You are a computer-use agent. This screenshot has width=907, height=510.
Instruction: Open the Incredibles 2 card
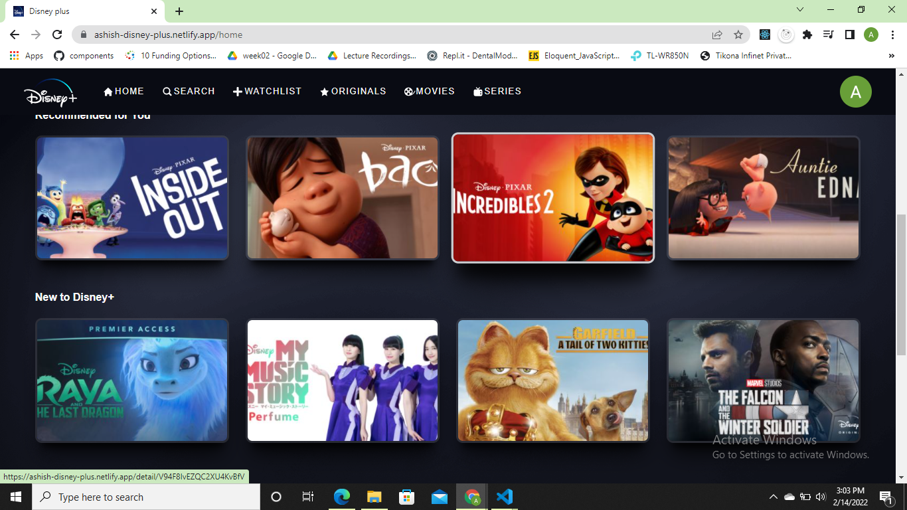[553, 198]
